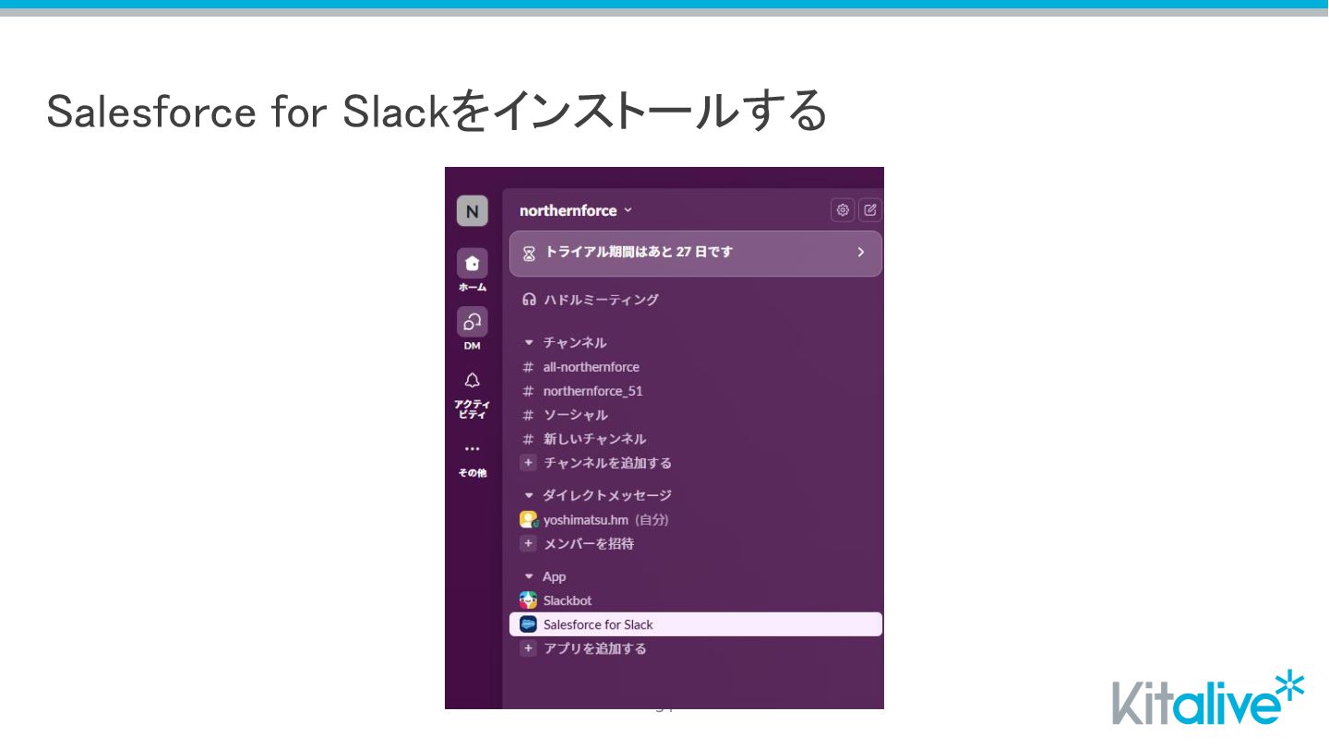Click the App section heading text
The width and height of the screenshot is (1329, 747).
pyautogui.click(x=555, y=577)
